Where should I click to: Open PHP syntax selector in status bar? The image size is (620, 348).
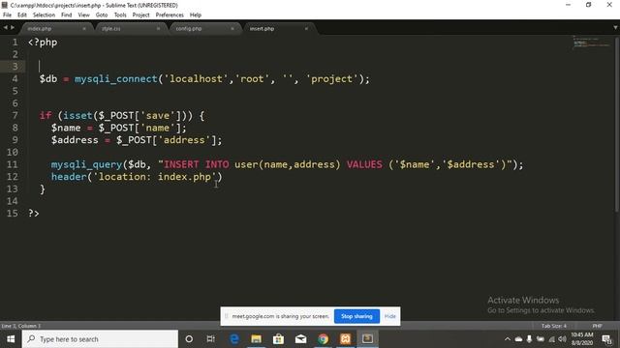pos(597,326)
